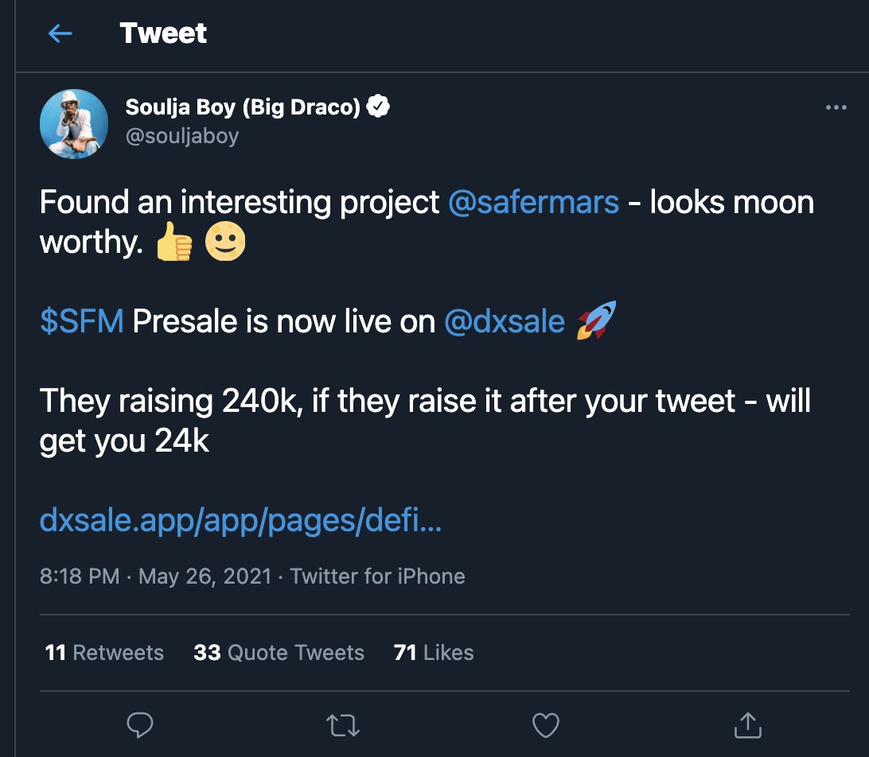This screenshot has height=757, width=869.
Task: Click the @souljaboy handle
Action: tap(182, 136)
